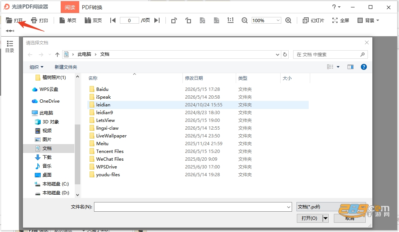Create a new folder
The image size is (399, 232).
[66, 67]
